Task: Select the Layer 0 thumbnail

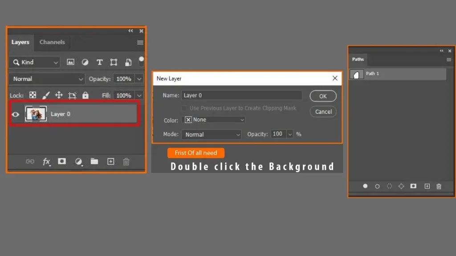Action: click(x=36, y=114)
